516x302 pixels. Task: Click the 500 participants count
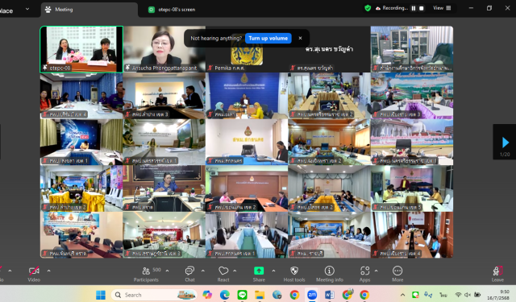pyautogui.click(x=157, y=270)
